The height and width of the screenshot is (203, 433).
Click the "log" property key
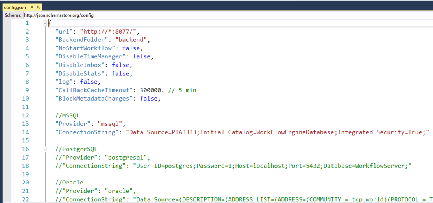(66, 82)
